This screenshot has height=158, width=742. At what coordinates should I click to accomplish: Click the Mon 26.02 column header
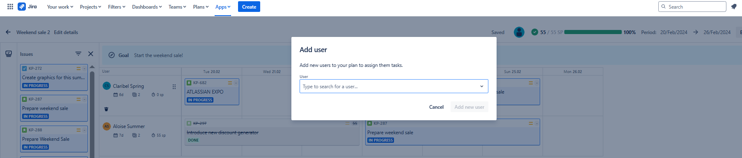coord(573,72)
